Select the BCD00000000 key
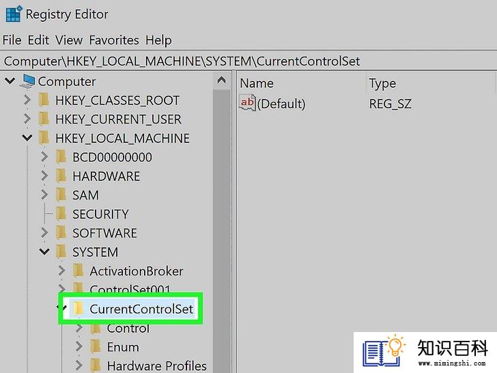Viewport: 497px width, 373px height. point(112,158)
